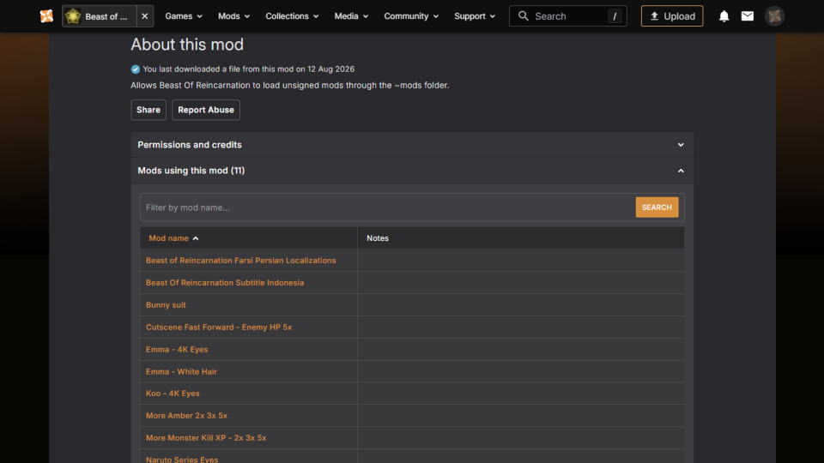The image size is (824, 463).
Task: Click the Filter by mod name field
Action: (388, 207)
